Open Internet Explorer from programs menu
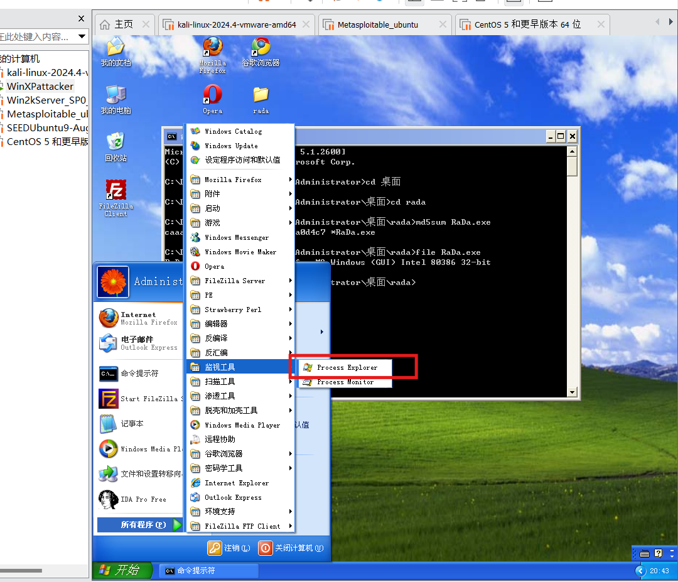Viewport: 678px width, 582px height. click(x=240, y=483)
